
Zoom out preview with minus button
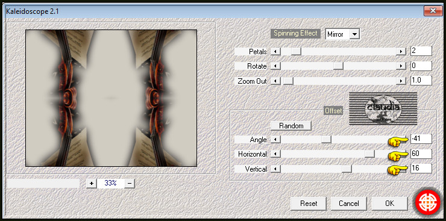[130, 184]
